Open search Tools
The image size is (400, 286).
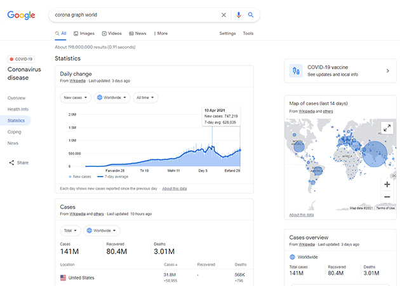point(248,34)
